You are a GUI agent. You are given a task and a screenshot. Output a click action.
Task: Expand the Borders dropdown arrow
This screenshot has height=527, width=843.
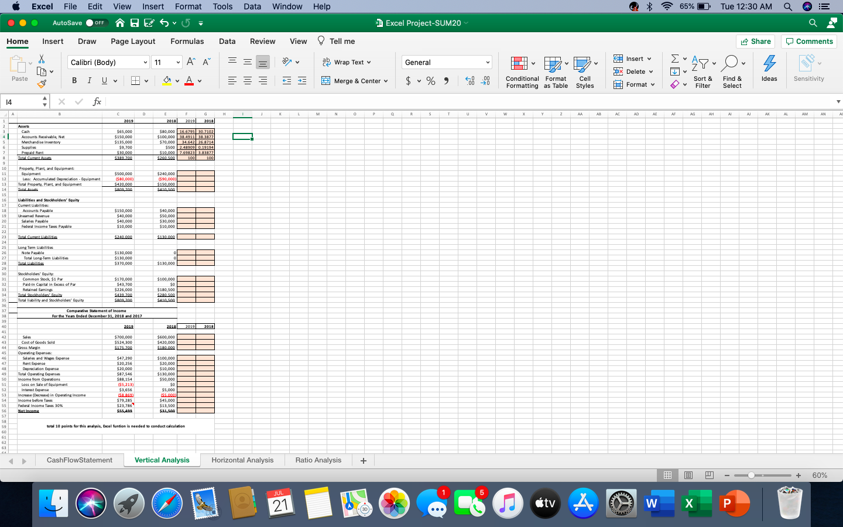point(146,81)
